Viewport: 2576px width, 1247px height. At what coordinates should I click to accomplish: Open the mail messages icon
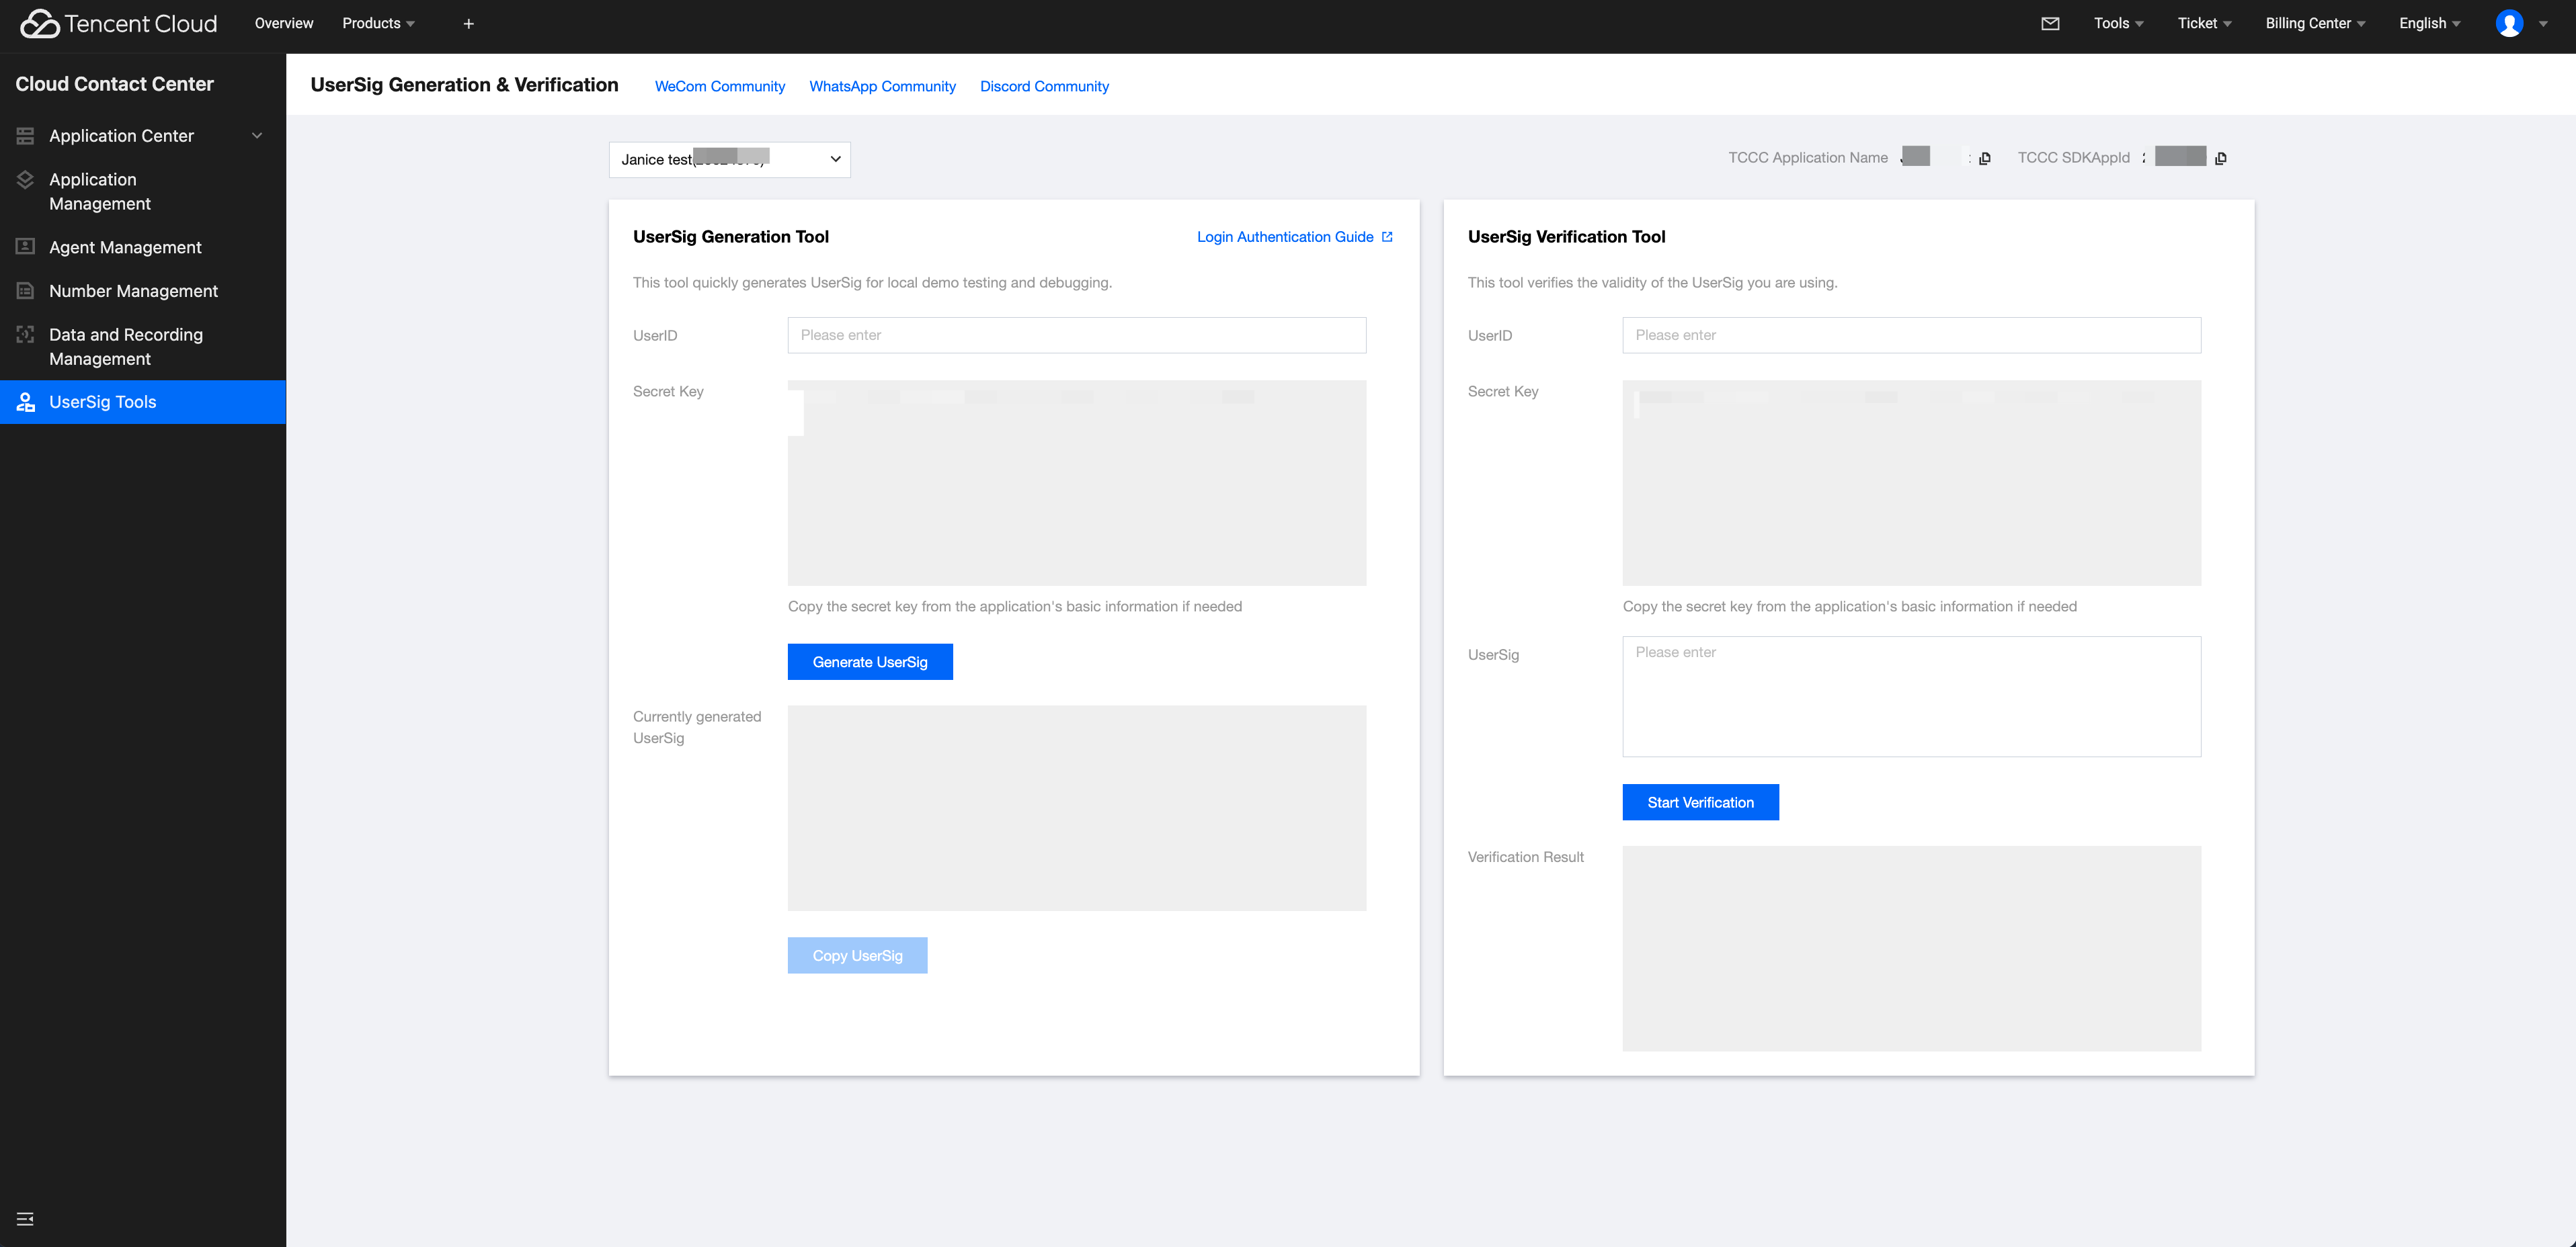(2050, 24)
